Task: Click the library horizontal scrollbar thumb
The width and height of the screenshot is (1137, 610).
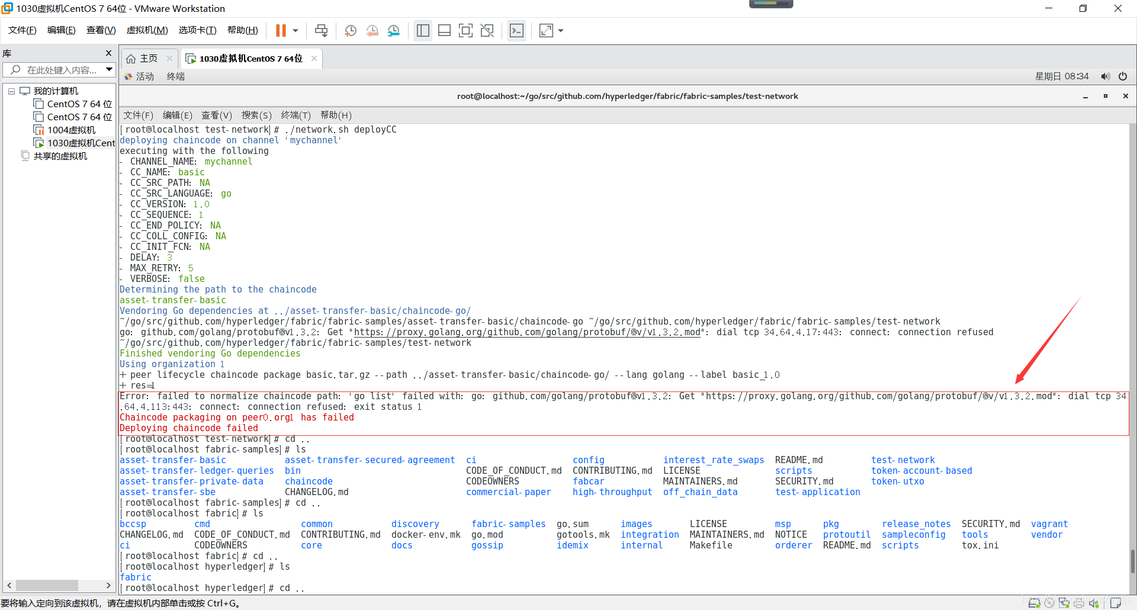Action: pos(47,586)
